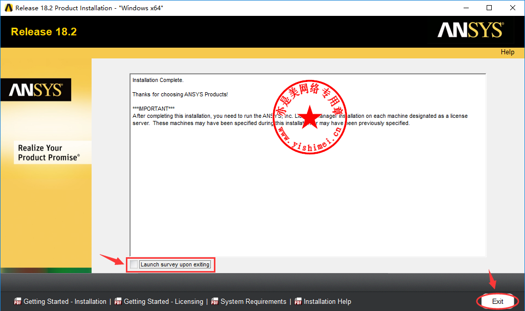
Task: Click the PDF icon beside Installation Help
Action: pyautogui.click(x=298, y=301)
